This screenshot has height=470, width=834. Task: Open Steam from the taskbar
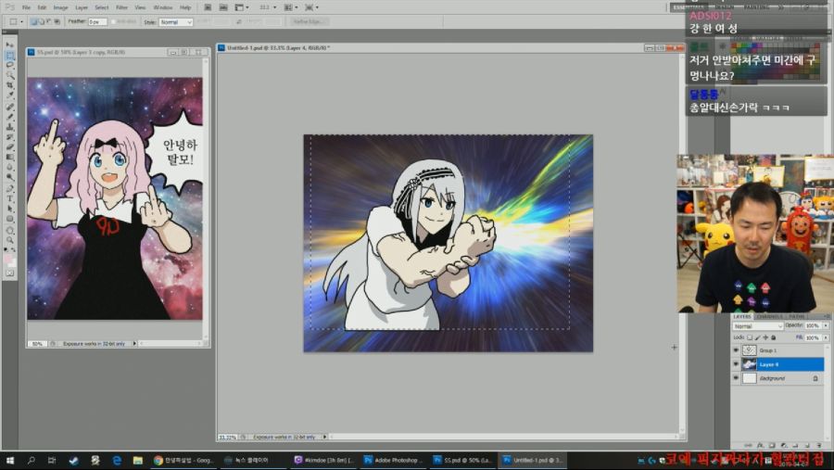pyautogui.click(x=72, y=460)
